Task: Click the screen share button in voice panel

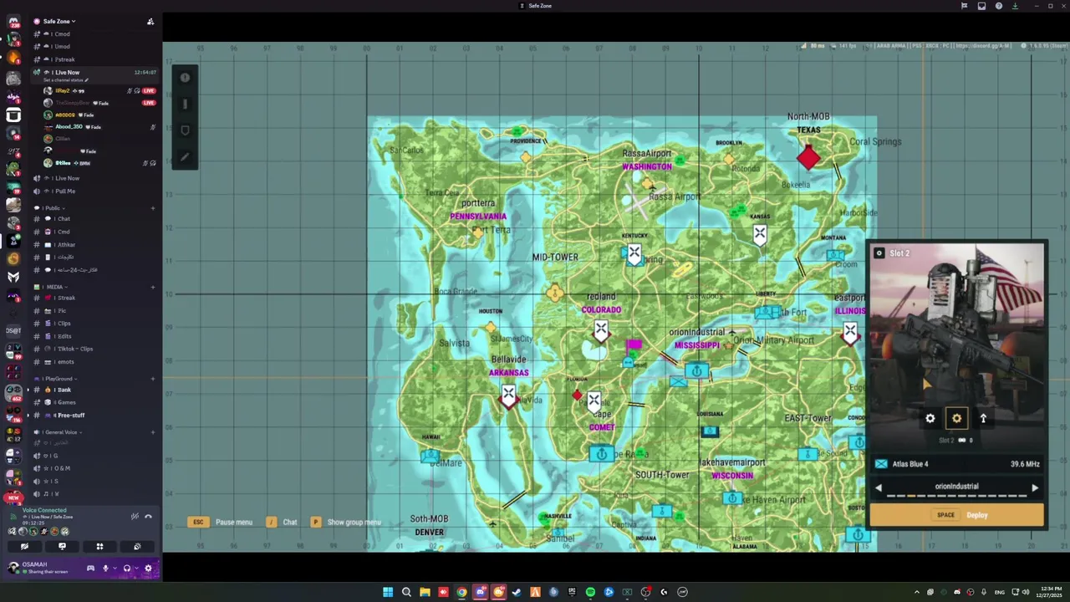Action: click(62, 546)
